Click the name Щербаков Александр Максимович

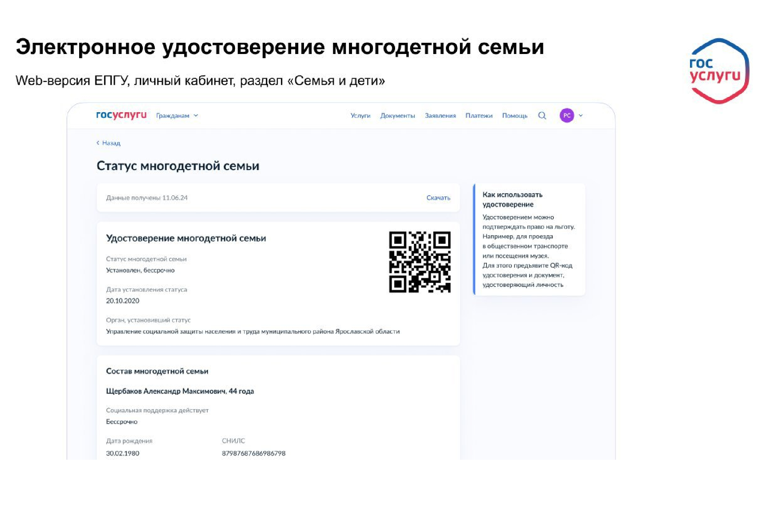[166, 391]
